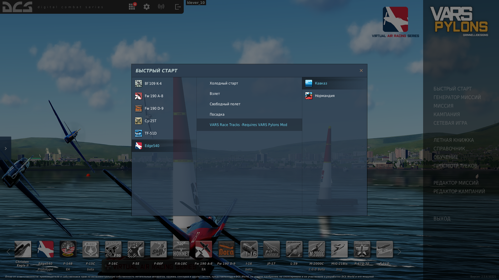Close the Быстрый старт dialog

[361, 71]
